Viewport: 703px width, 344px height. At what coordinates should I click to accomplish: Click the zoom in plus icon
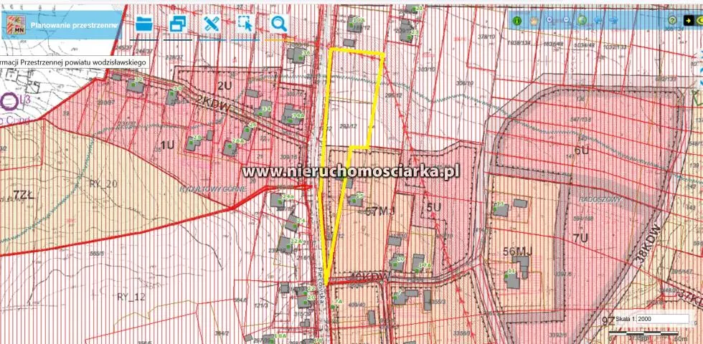549,21
